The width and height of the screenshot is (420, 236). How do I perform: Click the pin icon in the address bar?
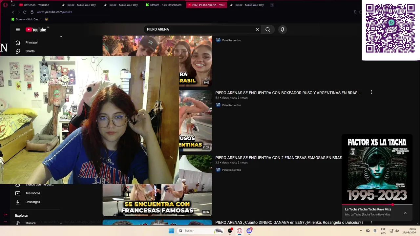(355, 12)
